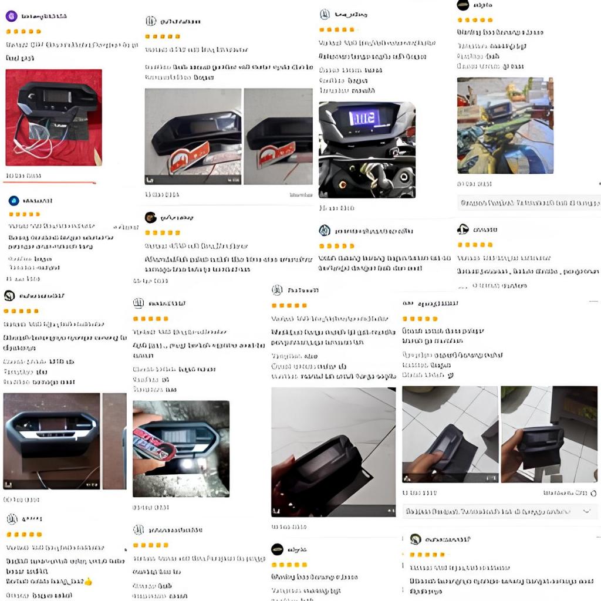Expand the seller reply under white-tile photos
Image resolution: width=601 pixels, height=601 pixels.
pyautogui.click(x=586, y=511)
